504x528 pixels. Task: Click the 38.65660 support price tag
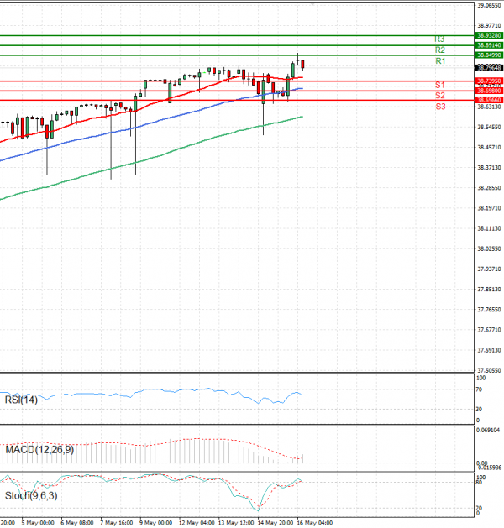[489, 100]
